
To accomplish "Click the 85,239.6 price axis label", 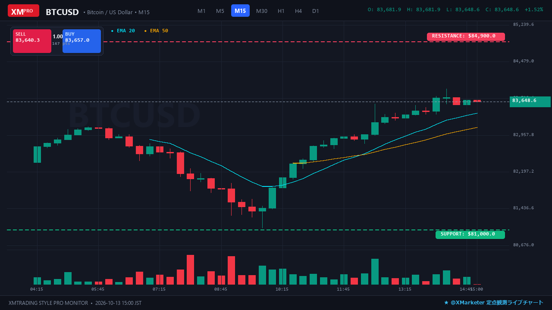I will click(x=523, y=24).
